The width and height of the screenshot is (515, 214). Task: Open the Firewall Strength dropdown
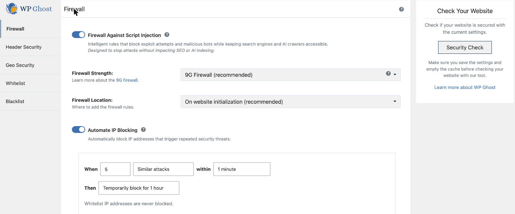pos(290,75)
